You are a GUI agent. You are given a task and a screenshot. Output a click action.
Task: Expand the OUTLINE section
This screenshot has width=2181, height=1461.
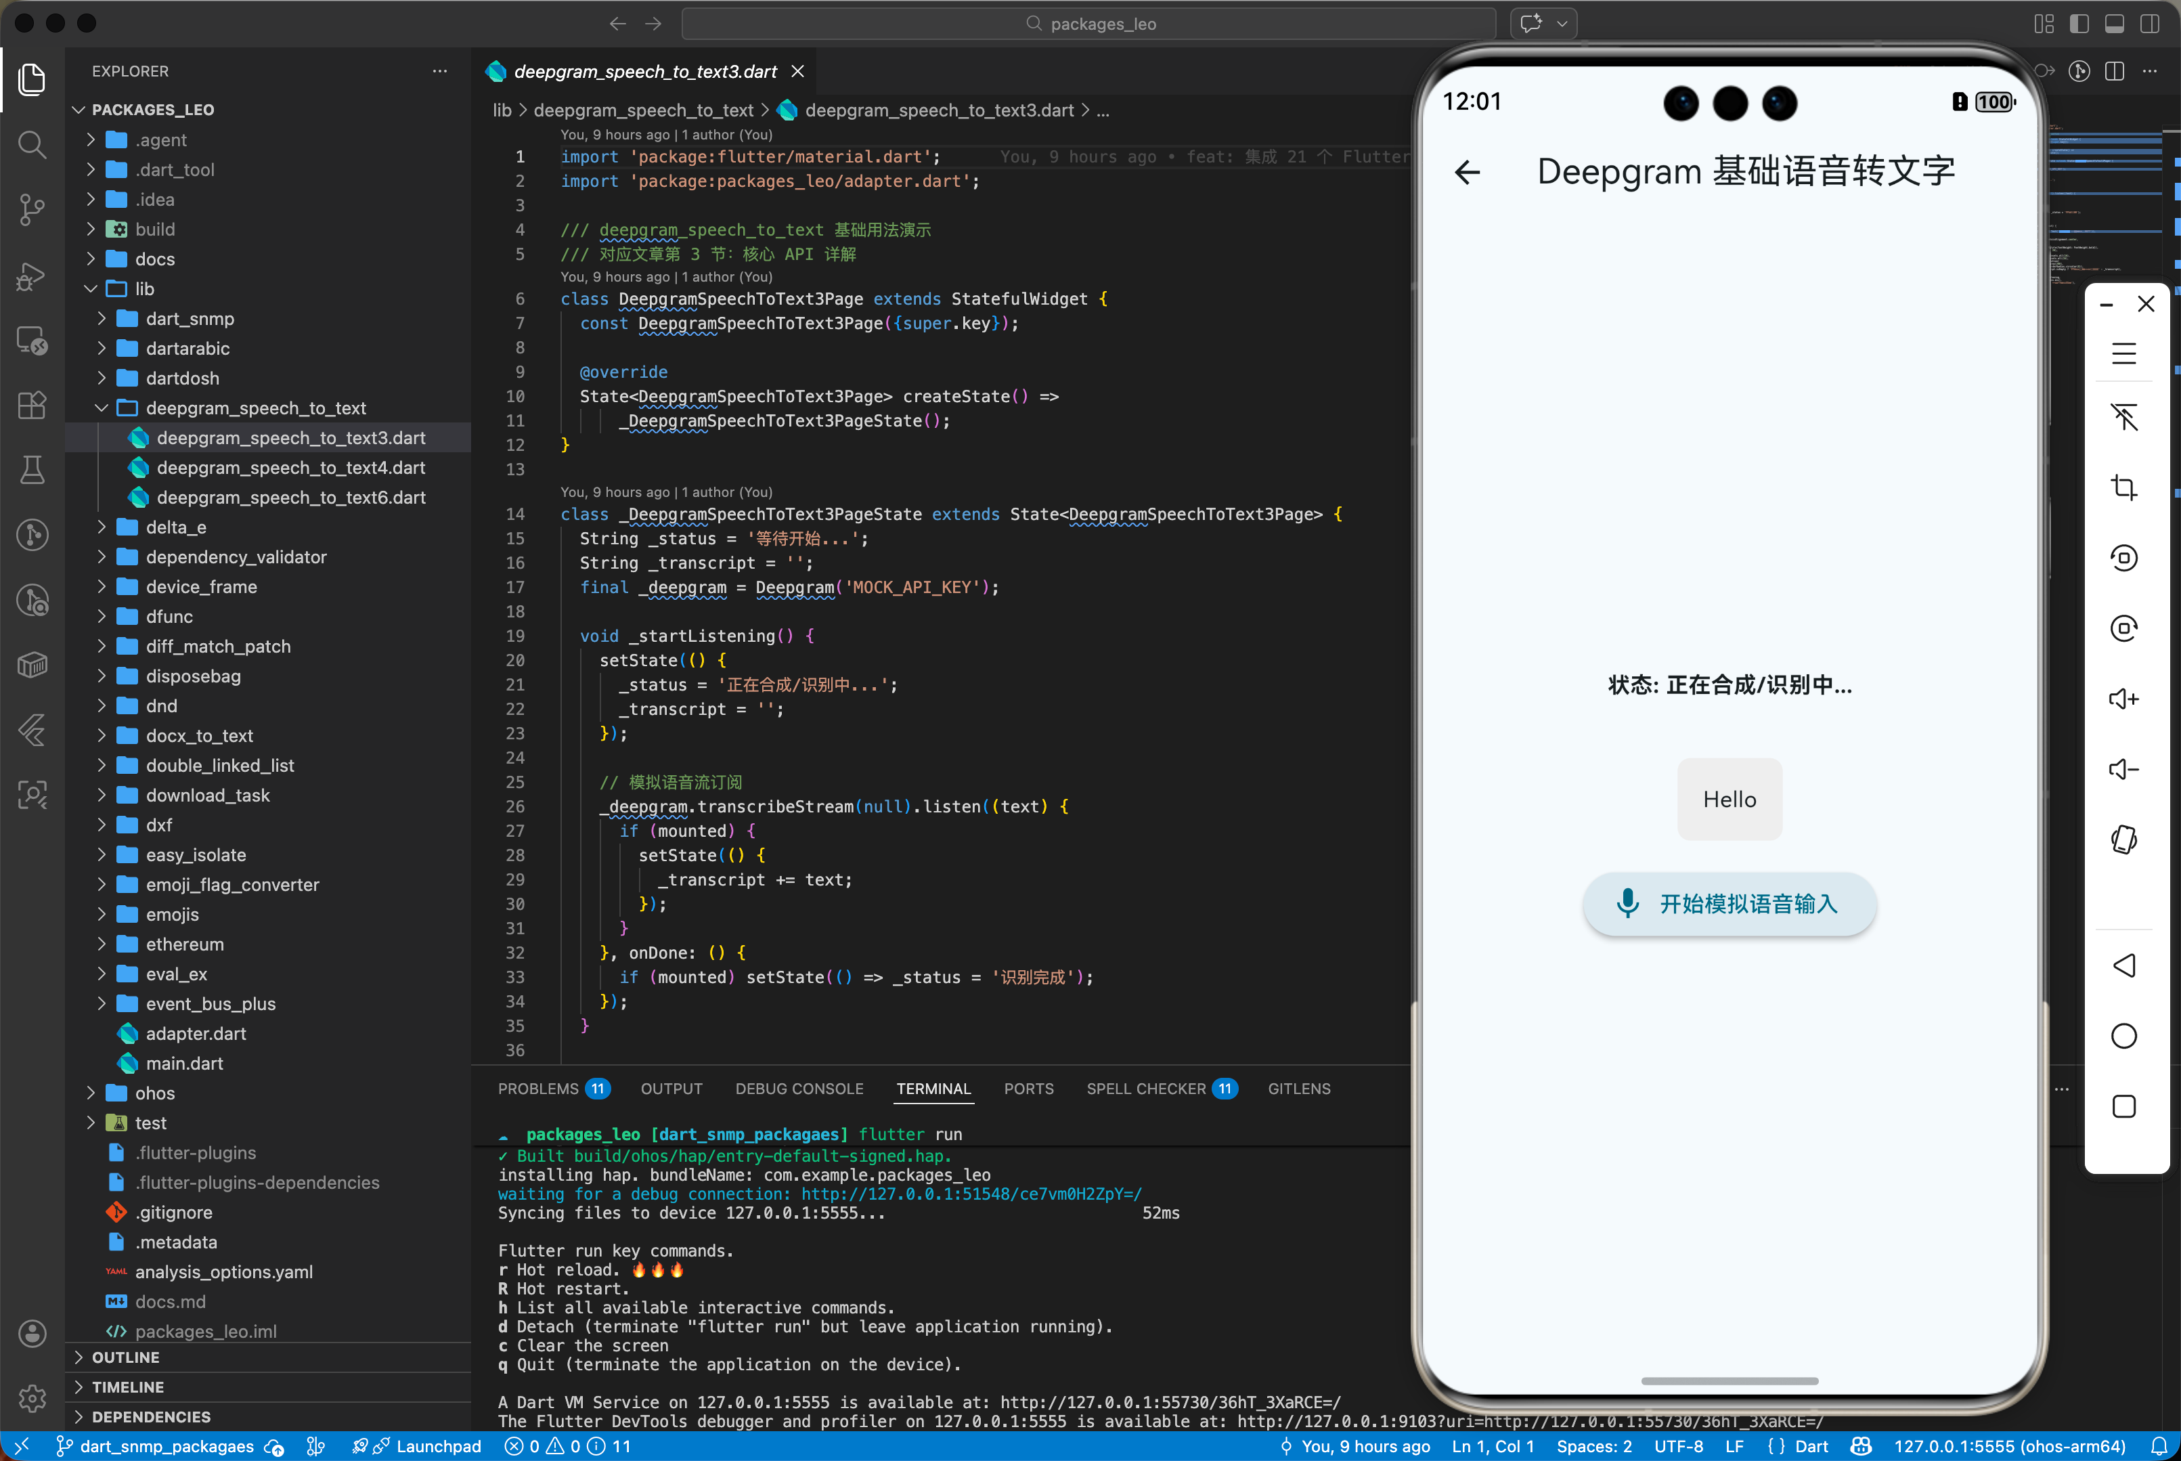[x=126, y=1357]
